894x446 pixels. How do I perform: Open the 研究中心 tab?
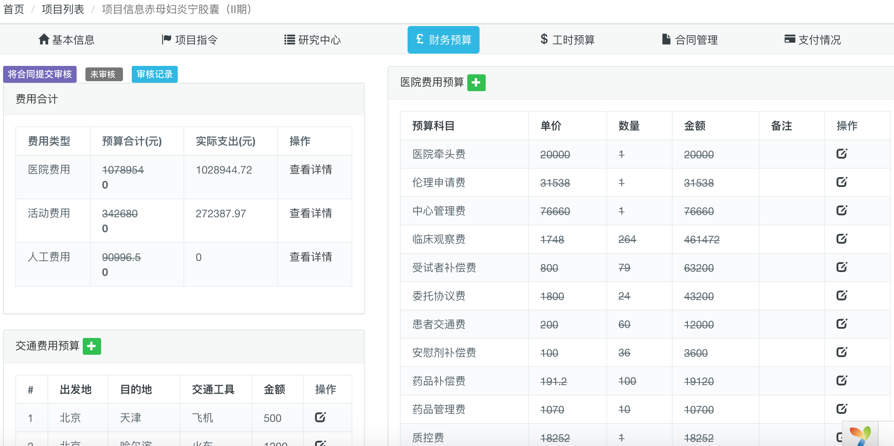(313, 39)
